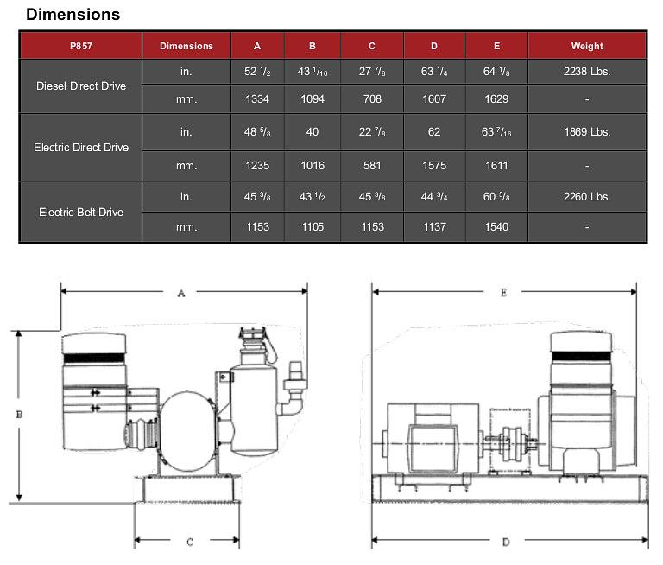This screenshot has width=663, height=565.
Task: Select the 1334 mm value cell
Action: pyautogui.click(x=257, y=99)
